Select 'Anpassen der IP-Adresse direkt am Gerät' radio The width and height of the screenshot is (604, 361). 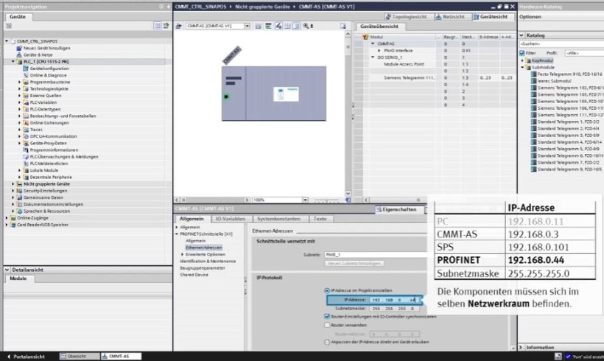pos(327,342)
